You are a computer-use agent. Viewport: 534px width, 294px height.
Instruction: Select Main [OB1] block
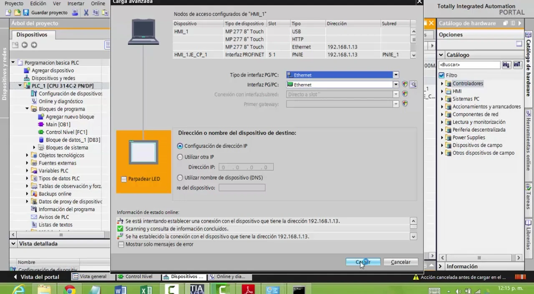click(x=58, y=124)
